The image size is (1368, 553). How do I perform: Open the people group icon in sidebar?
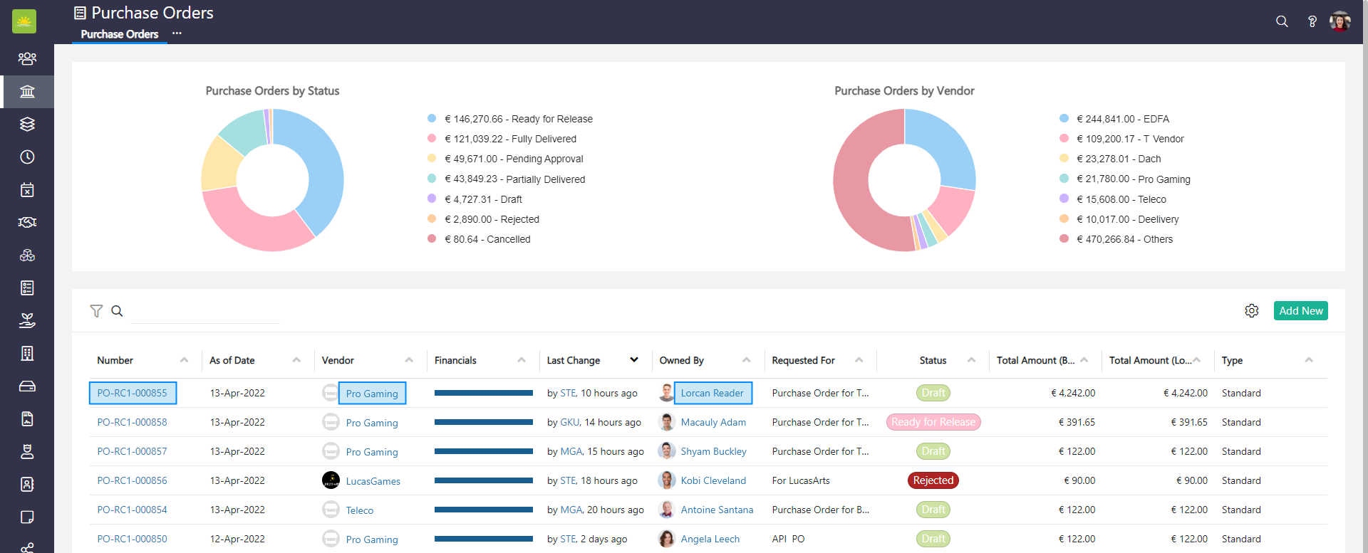(x=27, y=58)
